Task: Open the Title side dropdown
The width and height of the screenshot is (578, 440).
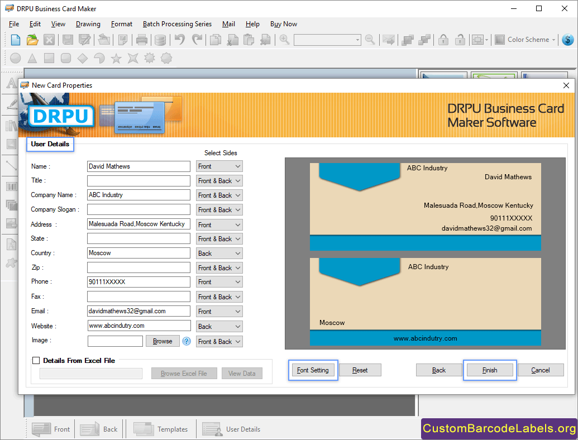Action: (219, 180)
